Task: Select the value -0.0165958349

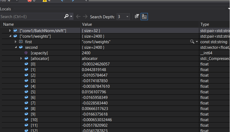Action: tap(95, 98)
